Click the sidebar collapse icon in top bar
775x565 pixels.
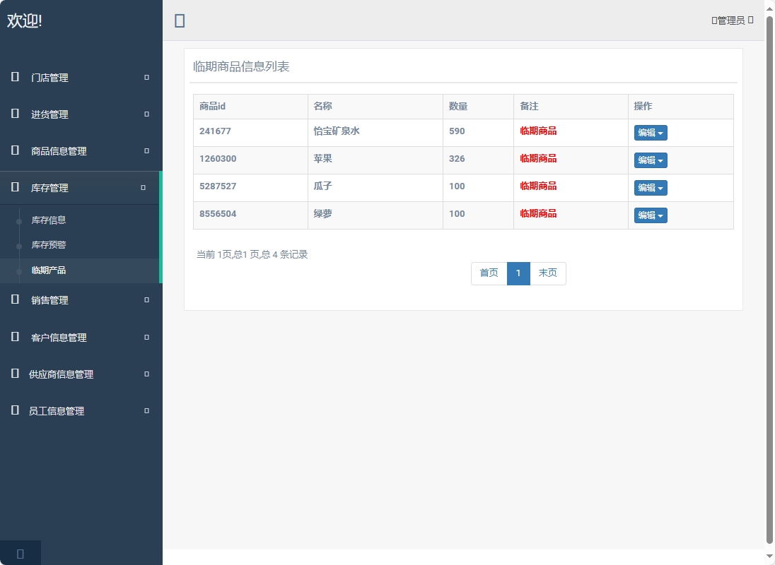pos(179,20)
